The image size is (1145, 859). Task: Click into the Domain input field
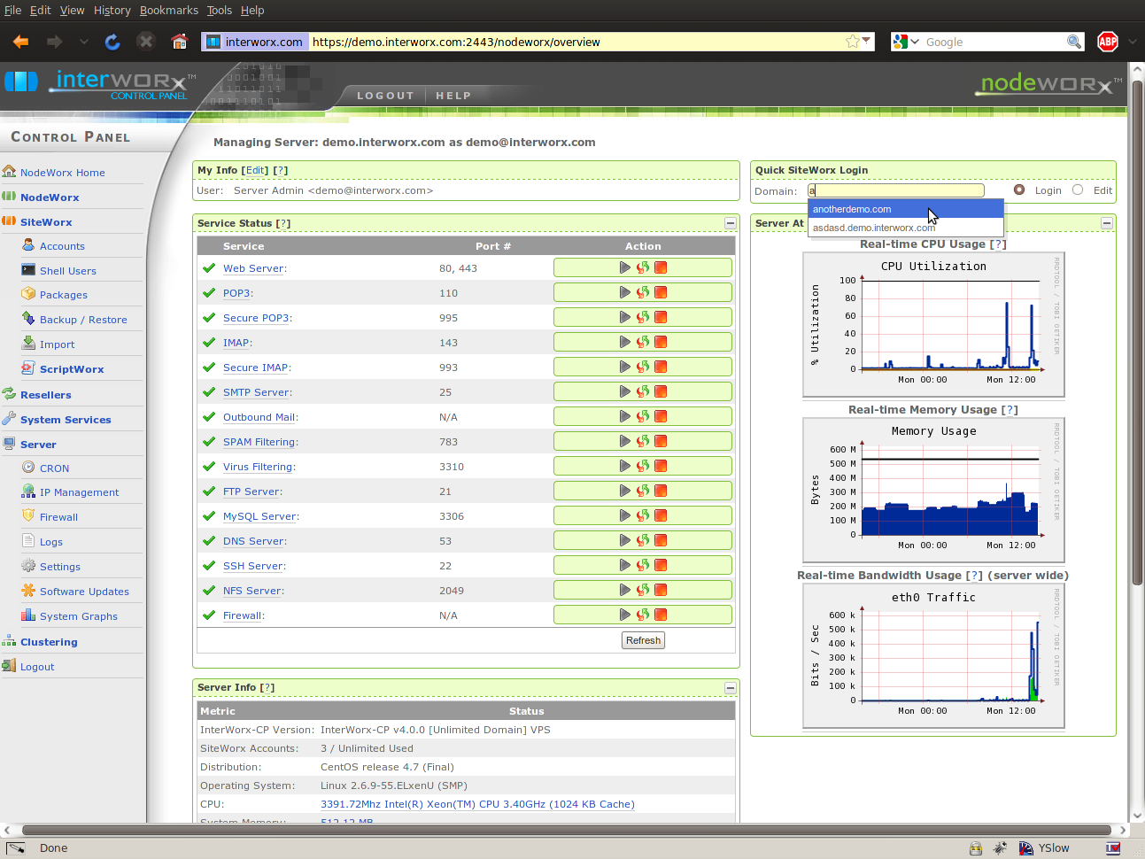click(895, 190)
